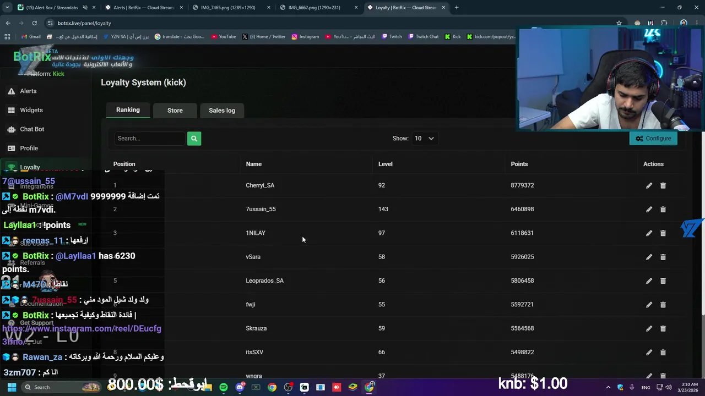Screen dimensions: 705x396
Task: Open the translate Google bookmark
Action: [180, 37]
